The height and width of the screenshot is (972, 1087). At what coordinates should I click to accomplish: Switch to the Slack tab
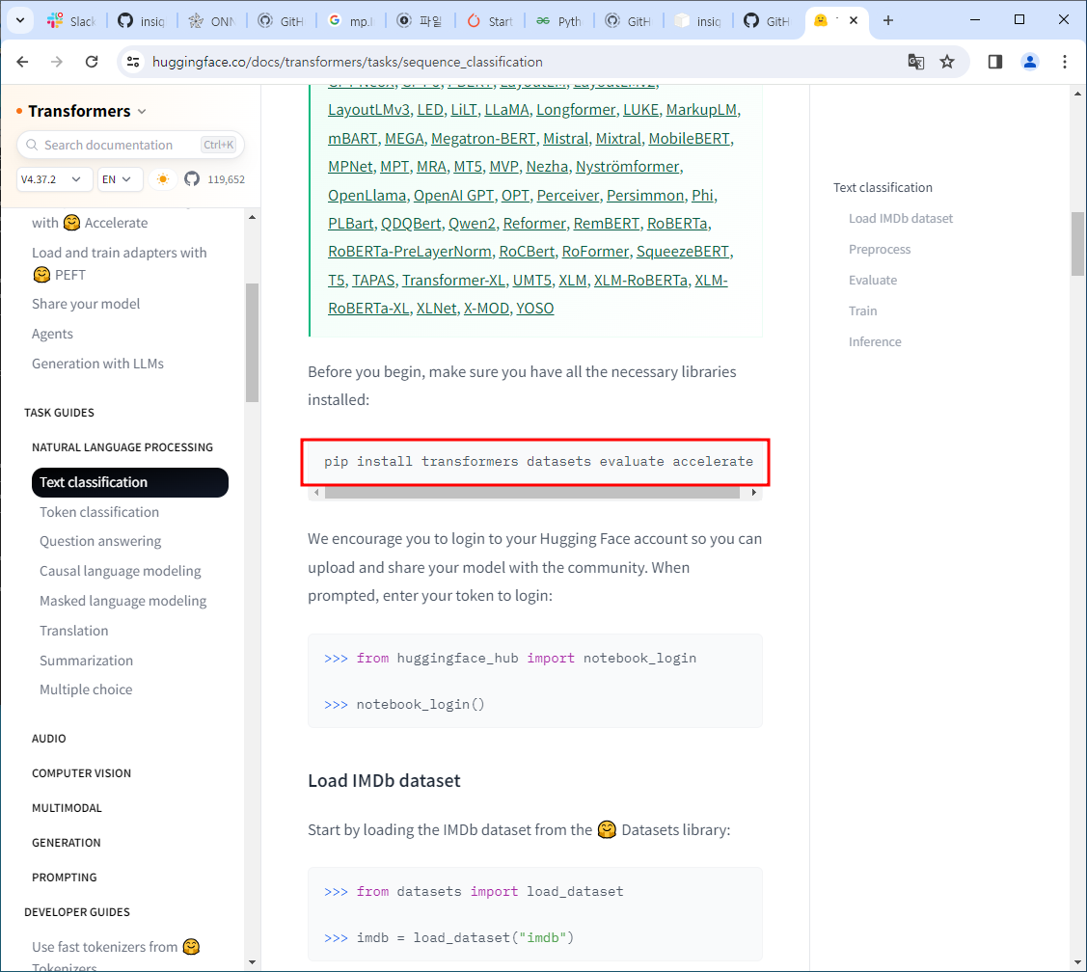tap(71, 21)
